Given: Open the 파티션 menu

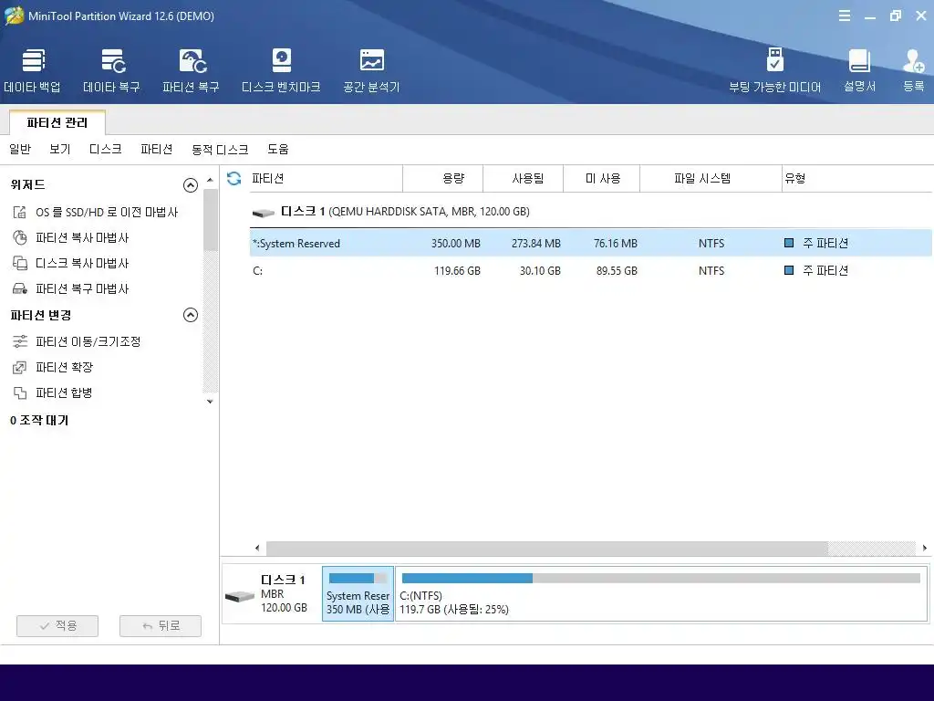Looking at the screenshot, I should (157, 149).
